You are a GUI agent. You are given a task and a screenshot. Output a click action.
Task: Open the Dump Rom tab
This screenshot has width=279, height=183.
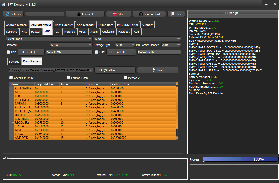(x=106, y=25)
